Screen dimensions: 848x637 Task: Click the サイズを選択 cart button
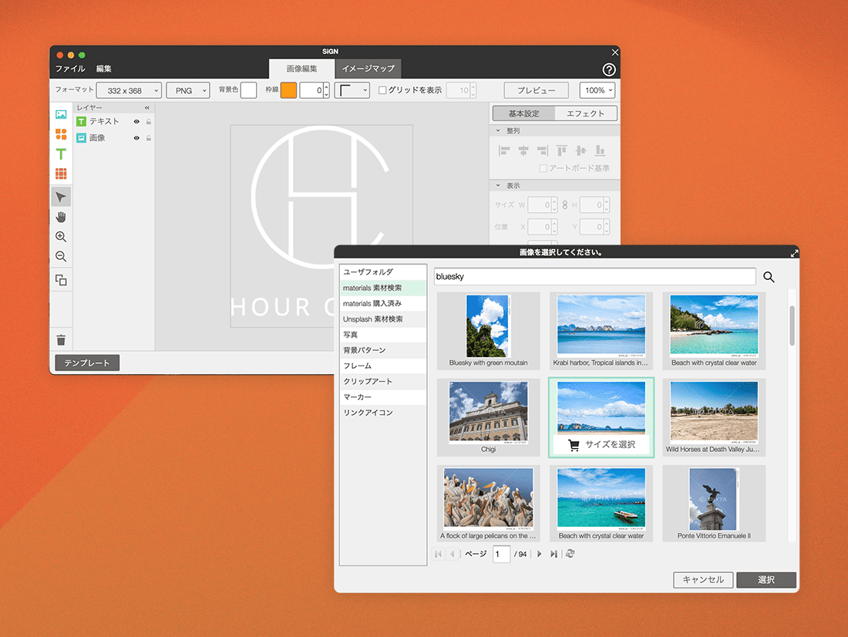(x=601, y=445)
